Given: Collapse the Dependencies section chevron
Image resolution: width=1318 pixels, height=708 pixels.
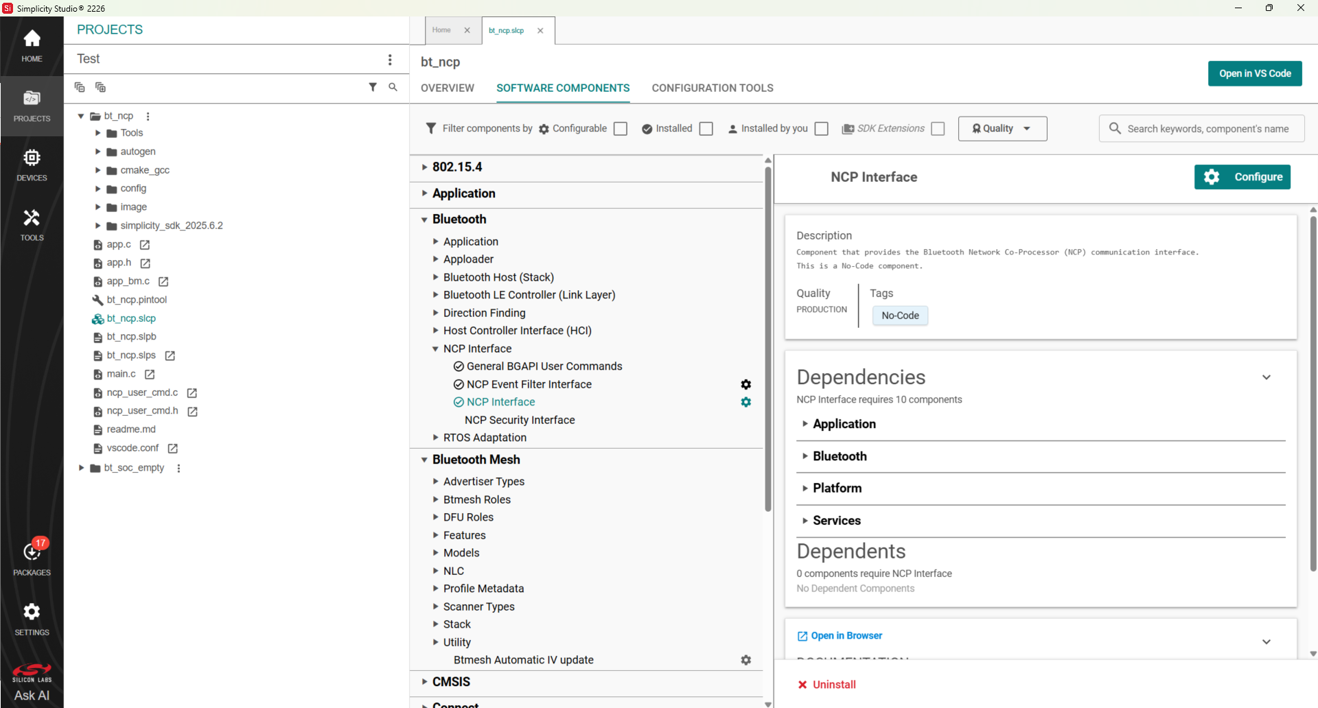Looking at the screenshot, I should point(1267,377).
